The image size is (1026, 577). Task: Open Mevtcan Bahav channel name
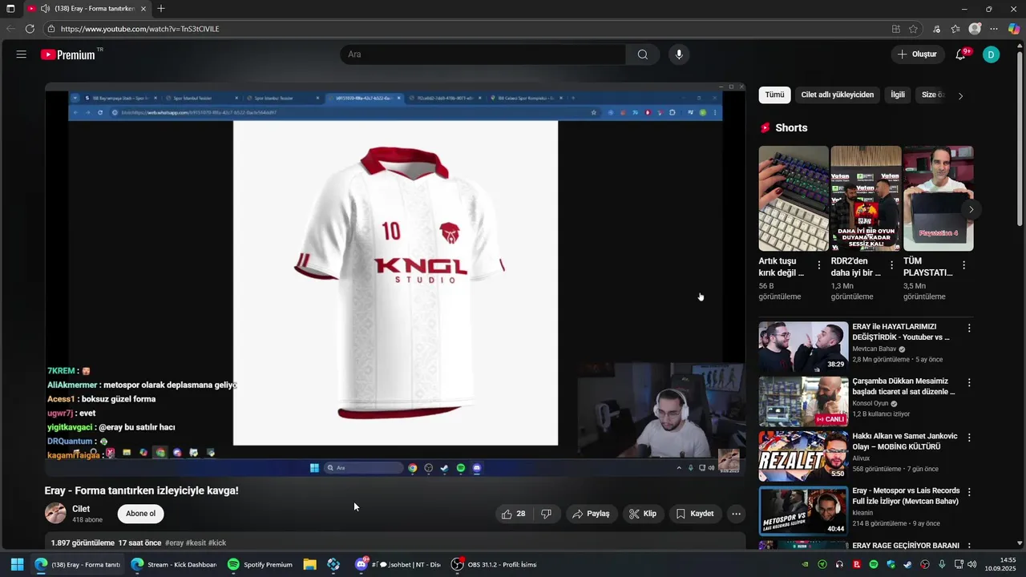tap(875, 349)
